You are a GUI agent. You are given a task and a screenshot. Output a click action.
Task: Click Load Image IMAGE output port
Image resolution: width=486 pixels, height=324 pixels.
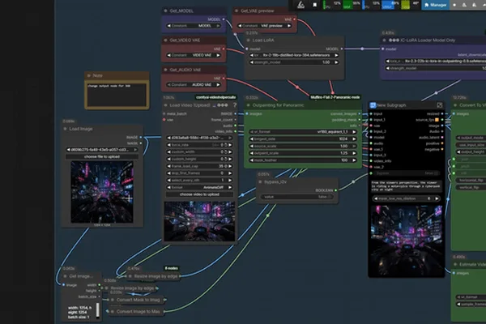(x=141, y=137)
